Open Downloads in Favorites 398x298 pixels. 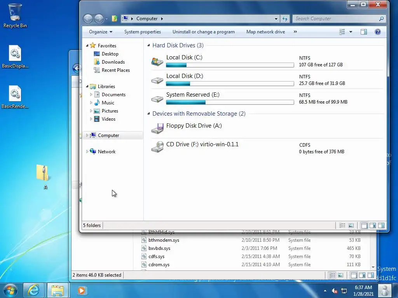point(113,62)
